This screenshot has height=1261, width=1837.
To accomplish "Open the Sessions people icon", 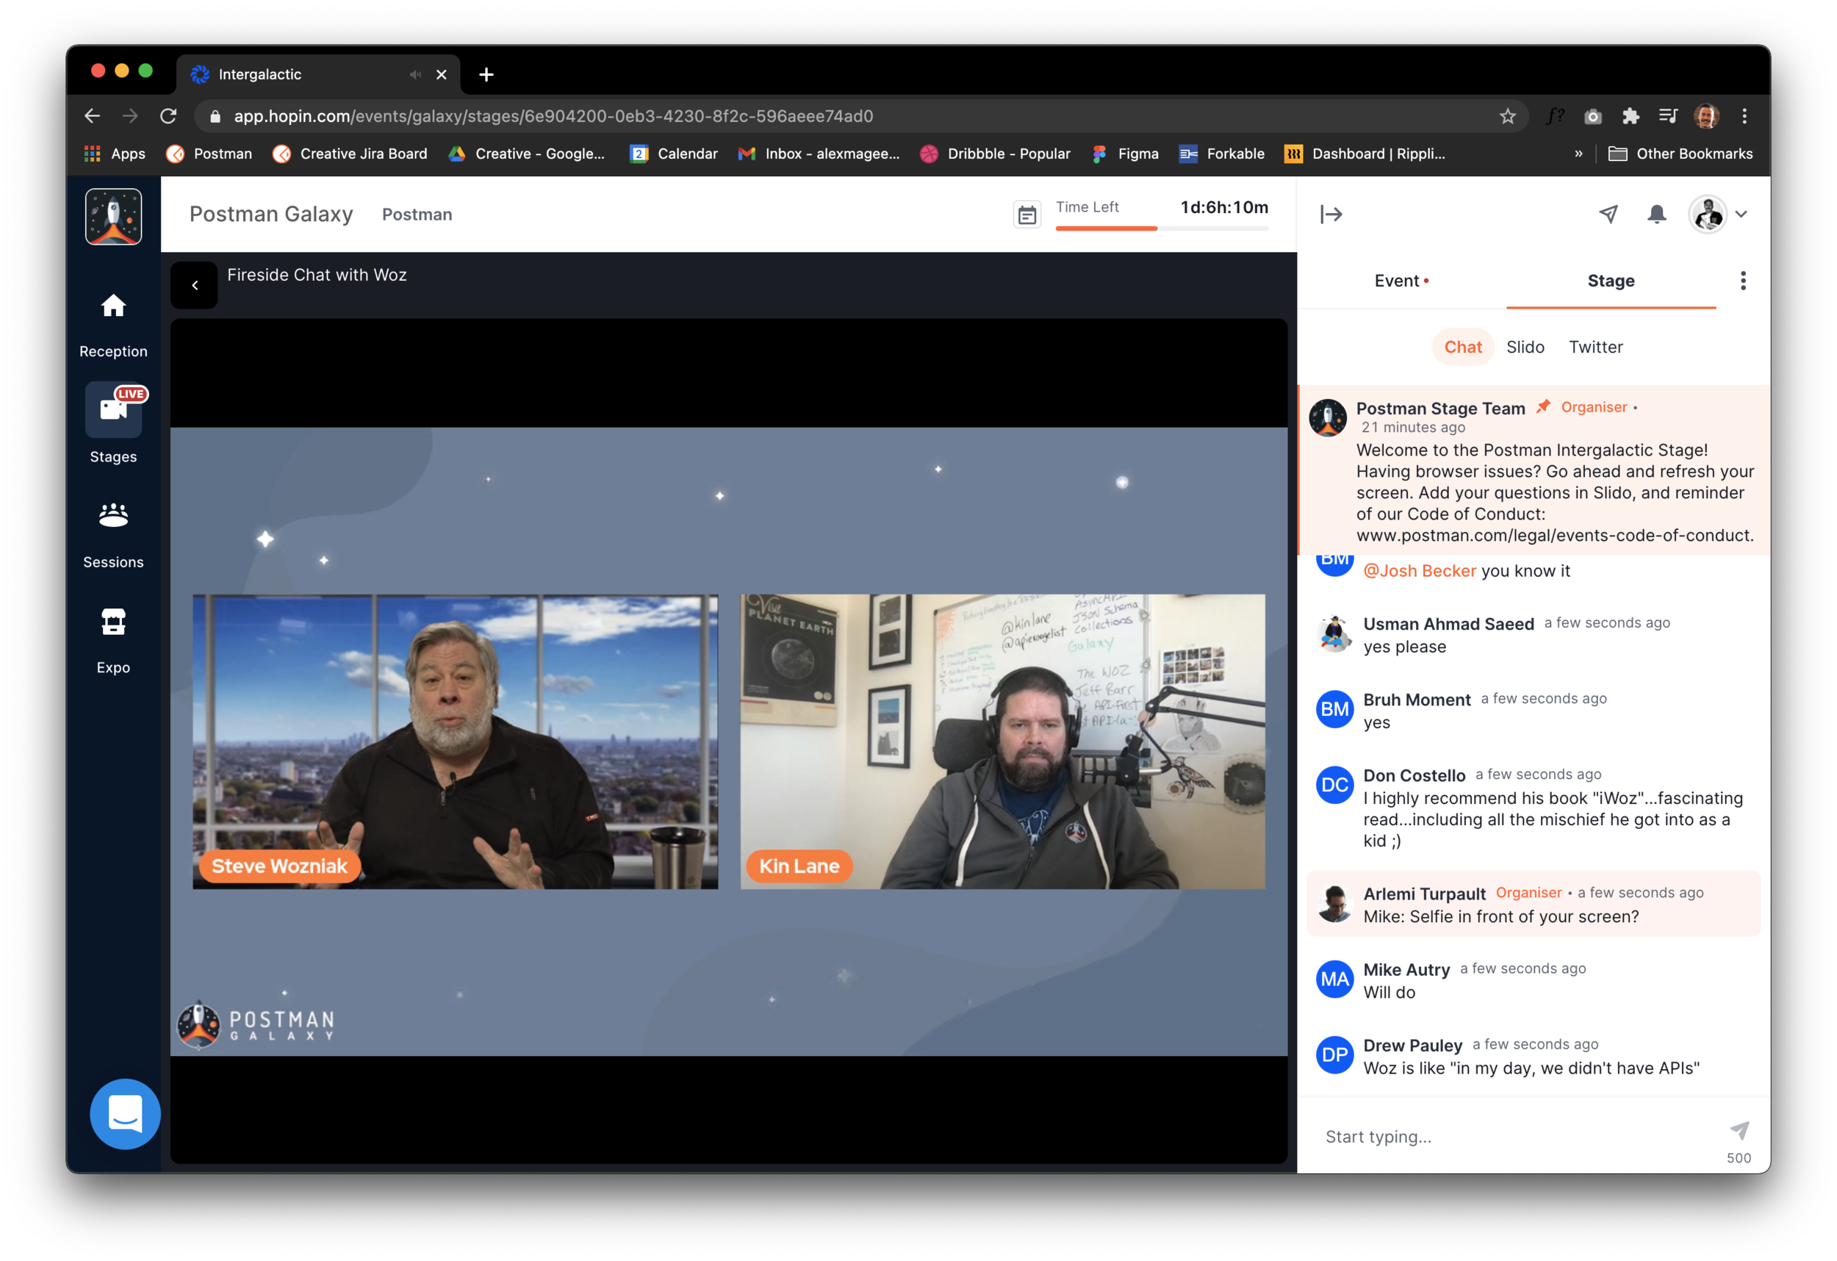I will tap(113, 515).
